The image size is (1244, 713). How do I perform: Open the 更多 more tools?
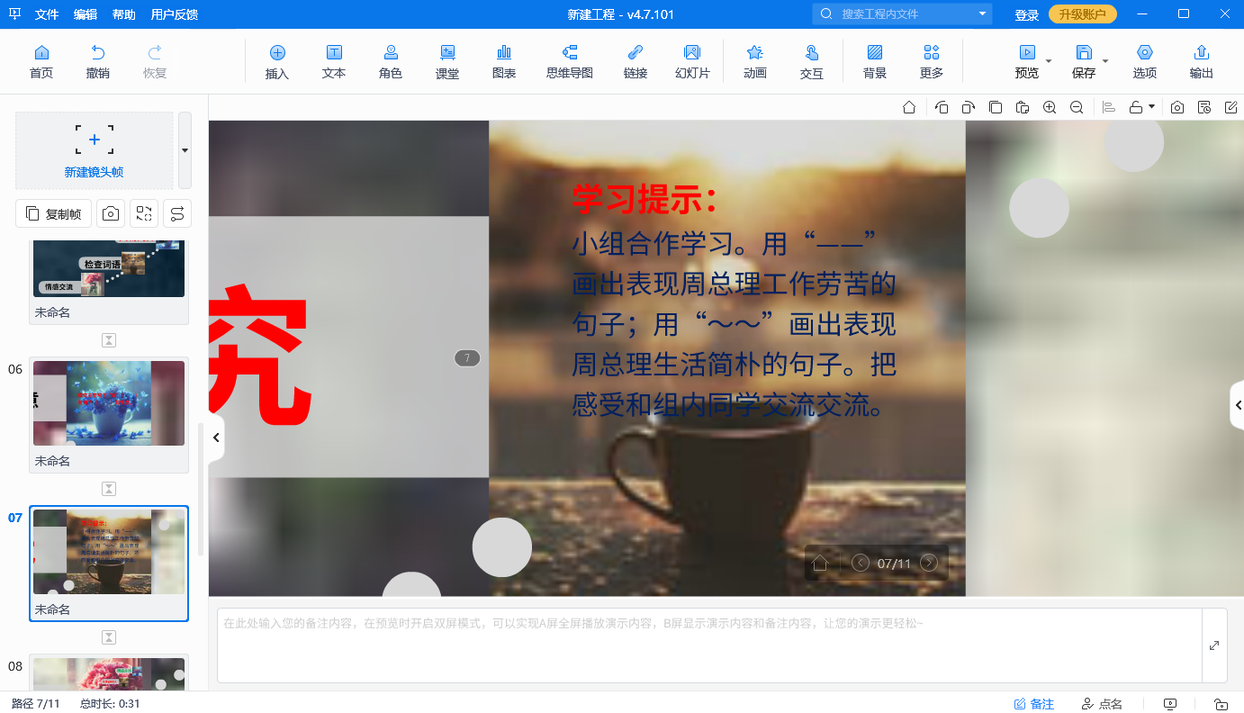pos(932,61)
